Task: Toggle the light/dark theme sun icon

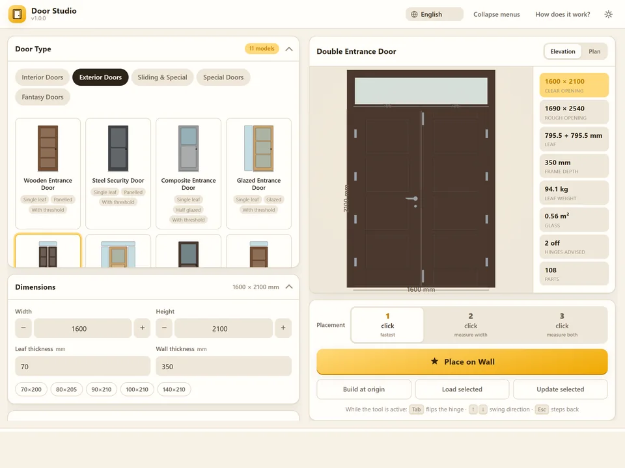Action: point(608,14)
